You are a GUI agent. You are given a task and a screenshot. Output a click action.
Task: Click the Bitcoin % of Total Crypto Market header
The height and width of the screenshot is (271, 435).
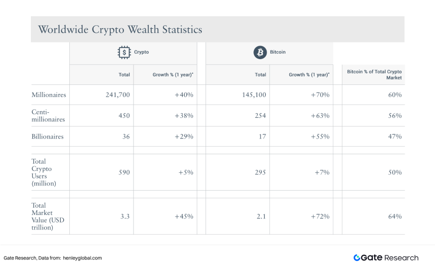click(374, 75)
